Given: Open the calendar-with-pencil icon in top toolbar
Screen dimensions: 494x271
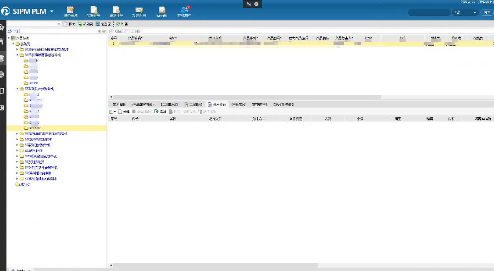Looking at the screenshot, I should 70,10.
